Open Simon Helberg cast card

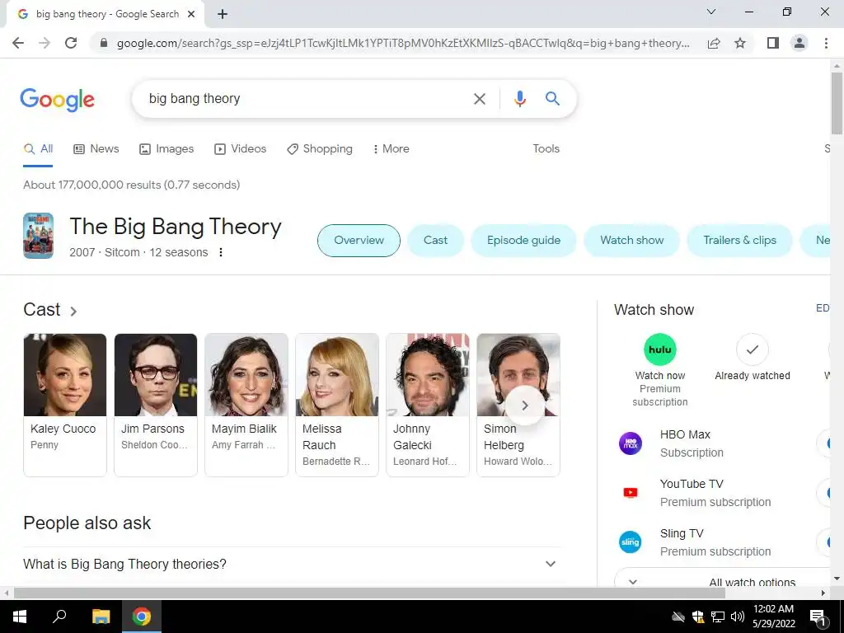click(518, 405)
